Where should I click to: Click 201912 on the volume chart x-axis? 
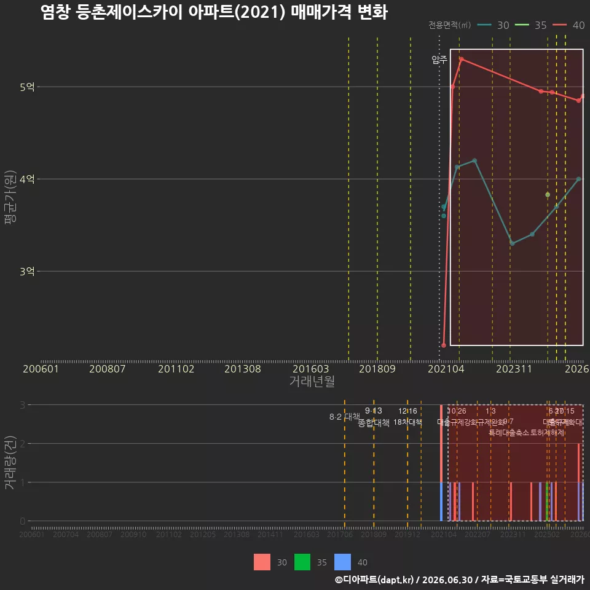[x=407, y=534]
